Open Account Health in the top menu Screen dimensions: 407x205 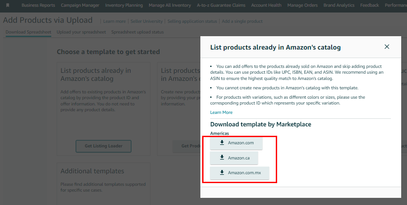tap(266, 5)
